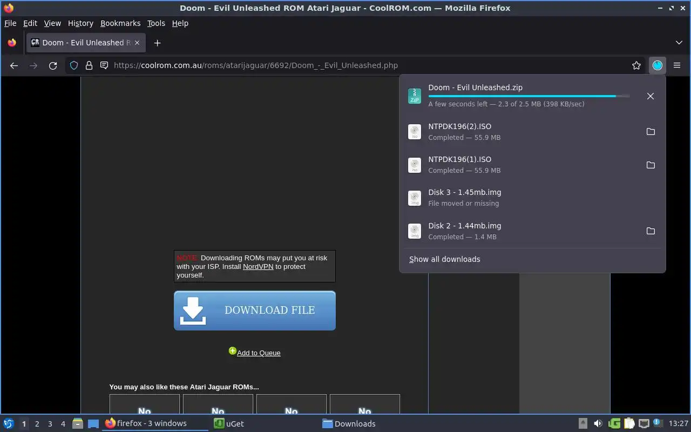Open the View menu

coord(52,23)
